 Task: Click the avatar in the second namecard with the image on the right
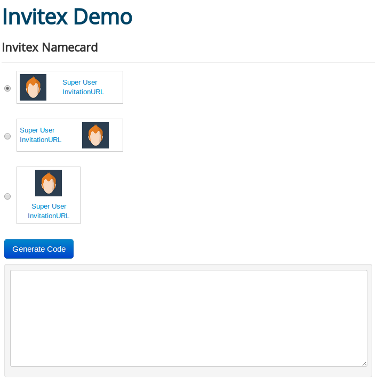coord(95,135)
